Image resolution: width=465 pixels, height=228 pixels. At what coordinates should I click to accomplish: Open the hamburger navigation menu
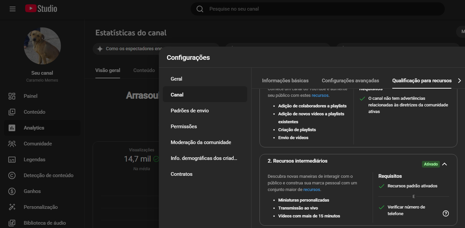(13, 9)
